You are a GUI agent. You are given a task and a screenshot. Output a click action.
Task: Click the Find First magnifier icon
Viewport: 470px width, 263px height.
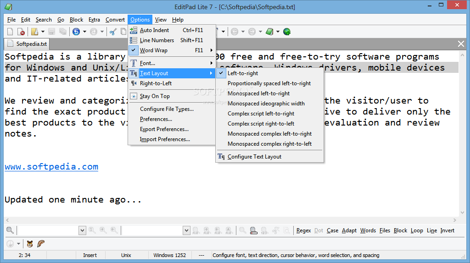[92, 230]
